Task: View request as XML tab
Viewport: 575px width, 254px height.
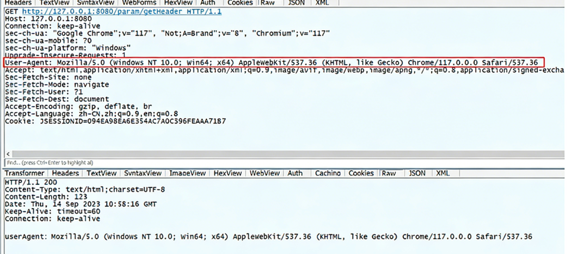Action: [x=322, y=2]
